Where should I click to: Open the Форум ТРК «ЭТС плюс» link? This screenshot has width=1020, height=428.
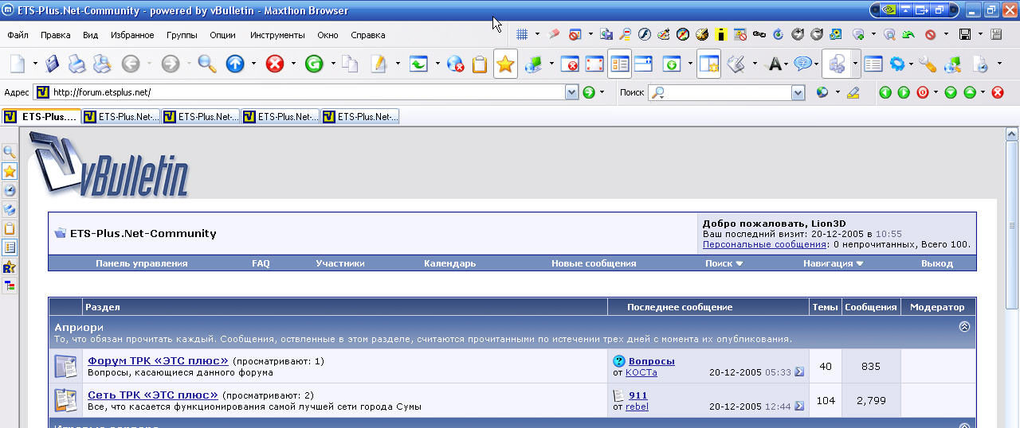[x=158, y=361]
